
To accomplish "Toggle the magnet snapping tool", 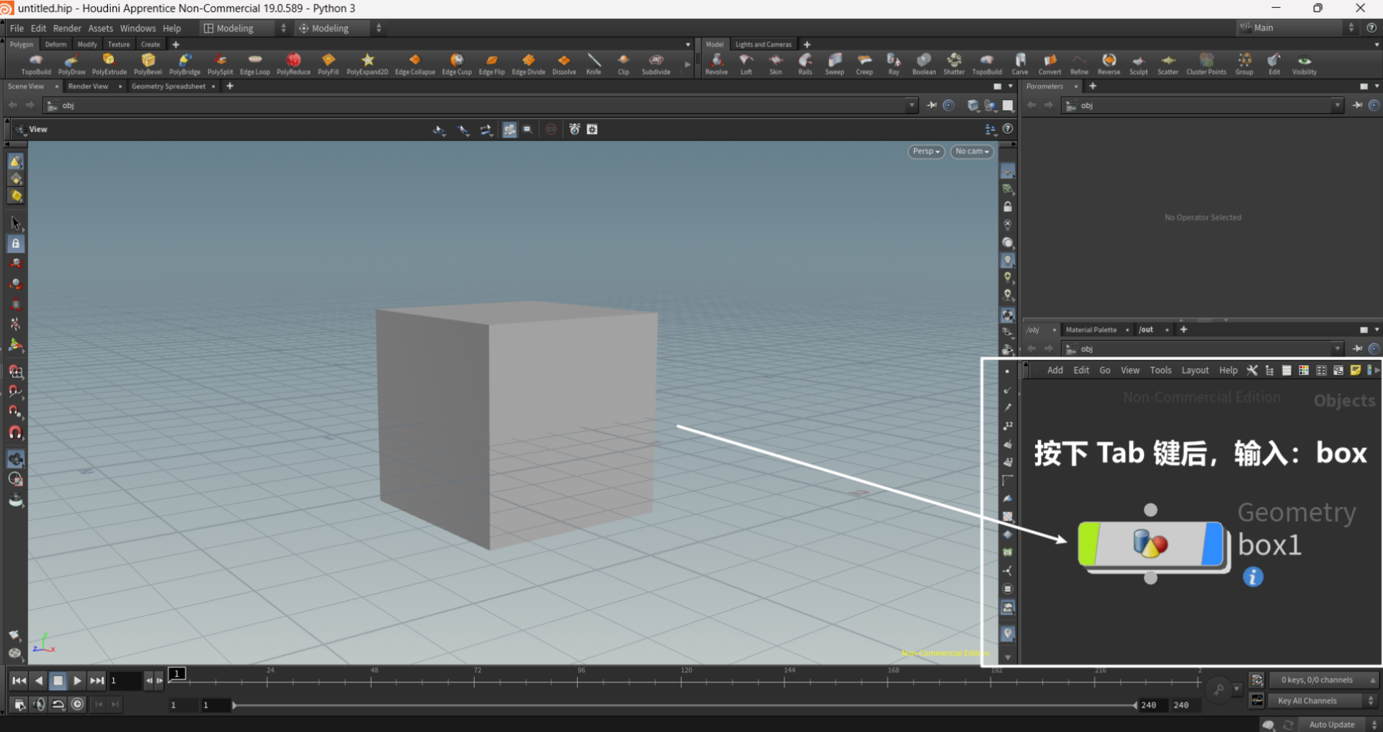I will 16,432.
